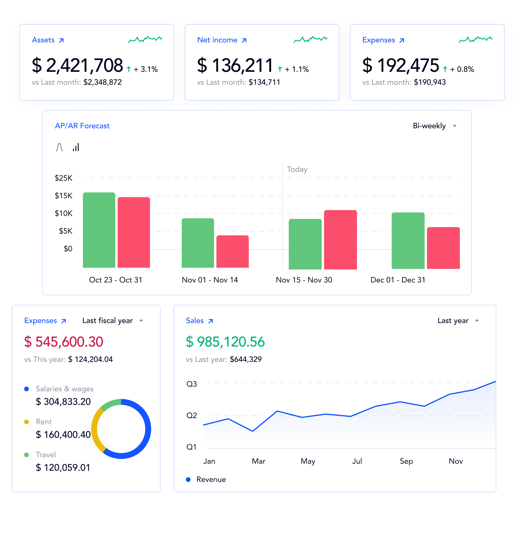Switch forecast to line chart view
The width and height of the screenshot is (524, 549).
59,147
